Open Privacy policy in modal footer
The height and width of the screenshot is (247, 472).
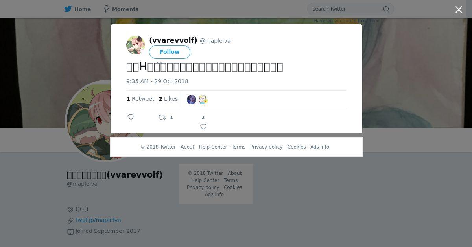[266, 147]
